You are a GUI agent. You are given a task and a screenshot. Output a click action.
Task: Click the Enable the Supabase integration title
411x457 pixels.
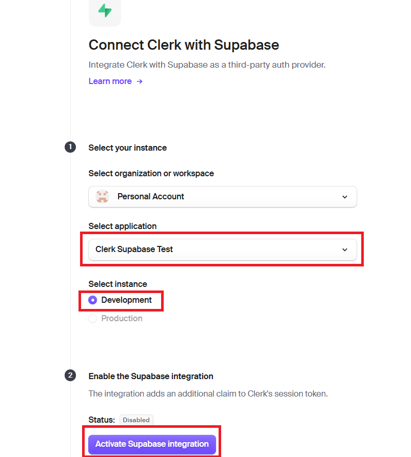point(151,376)
